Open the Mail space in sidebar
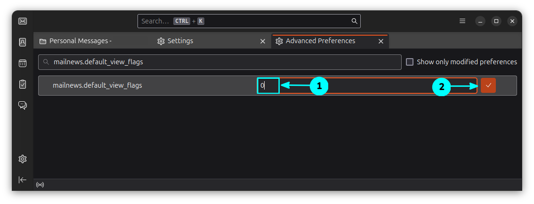This screenshot has width=534, height=204. tap(23, 21)
